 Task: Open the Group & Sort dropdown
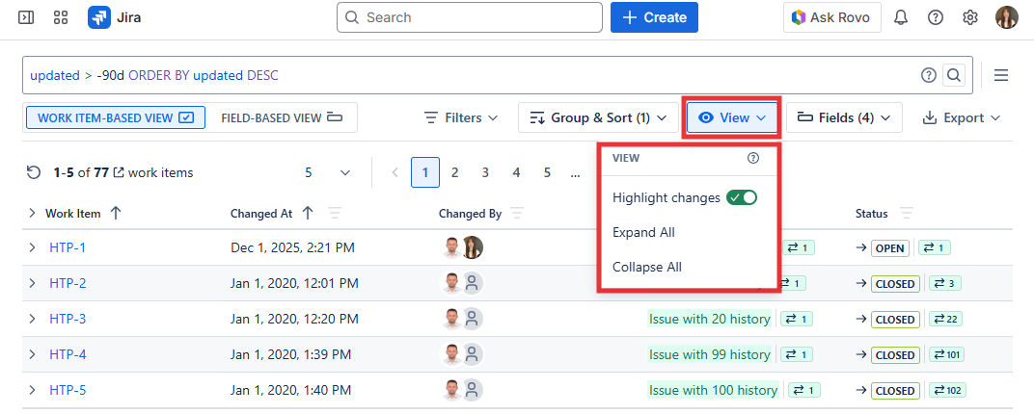pyautogui.click(x=597, y=117)
